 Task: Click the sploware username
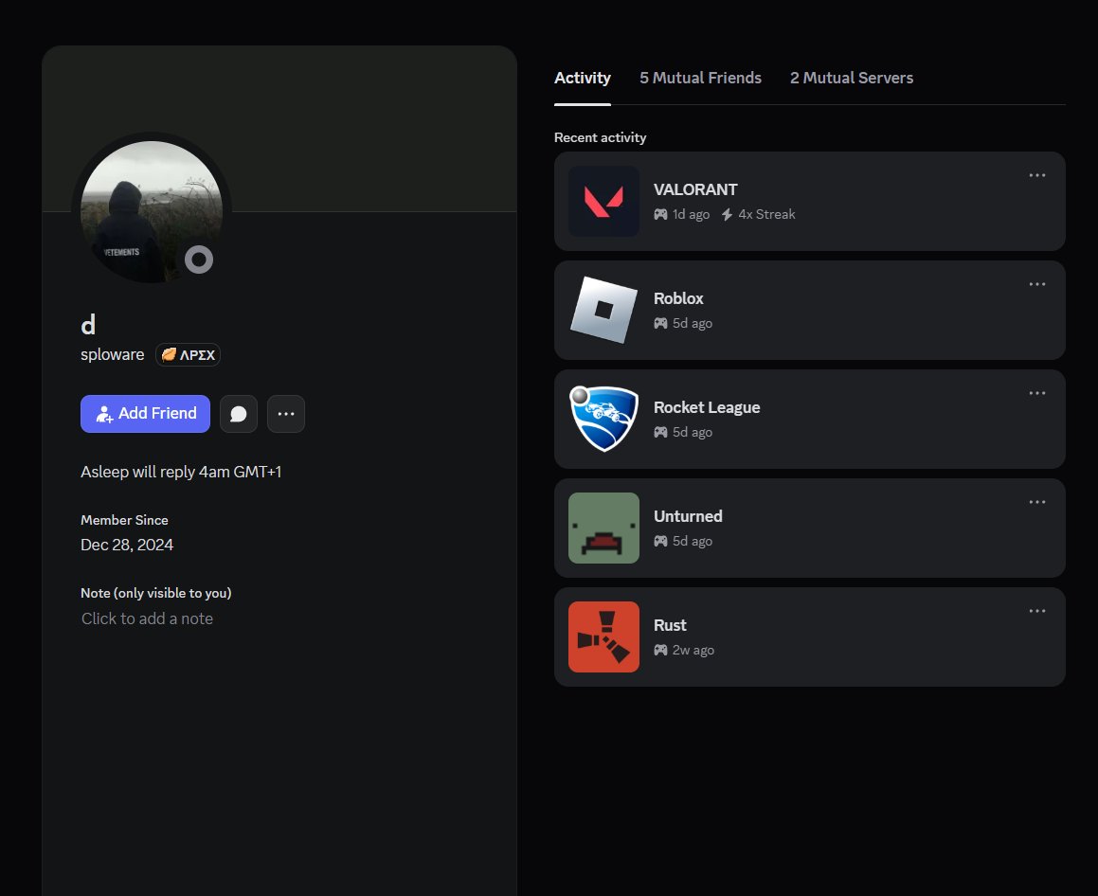112,355
